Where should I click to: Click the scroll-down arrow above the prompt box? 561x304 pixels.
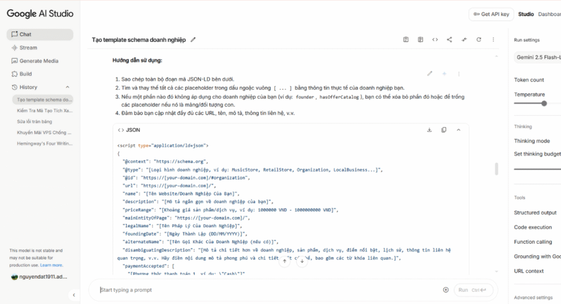coord(301,261)
